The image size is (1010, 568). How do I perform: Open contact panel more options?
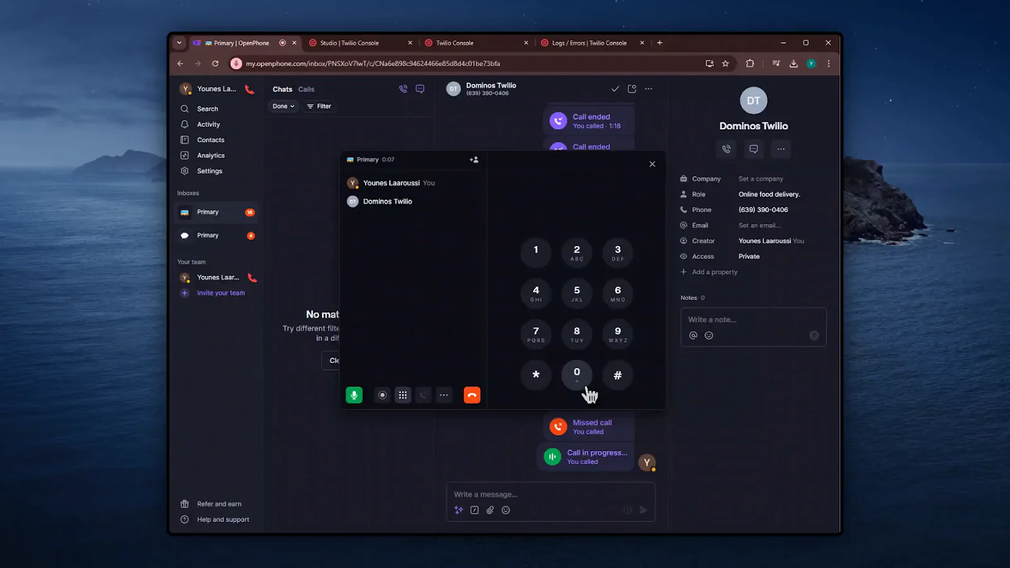click(781, 149)
